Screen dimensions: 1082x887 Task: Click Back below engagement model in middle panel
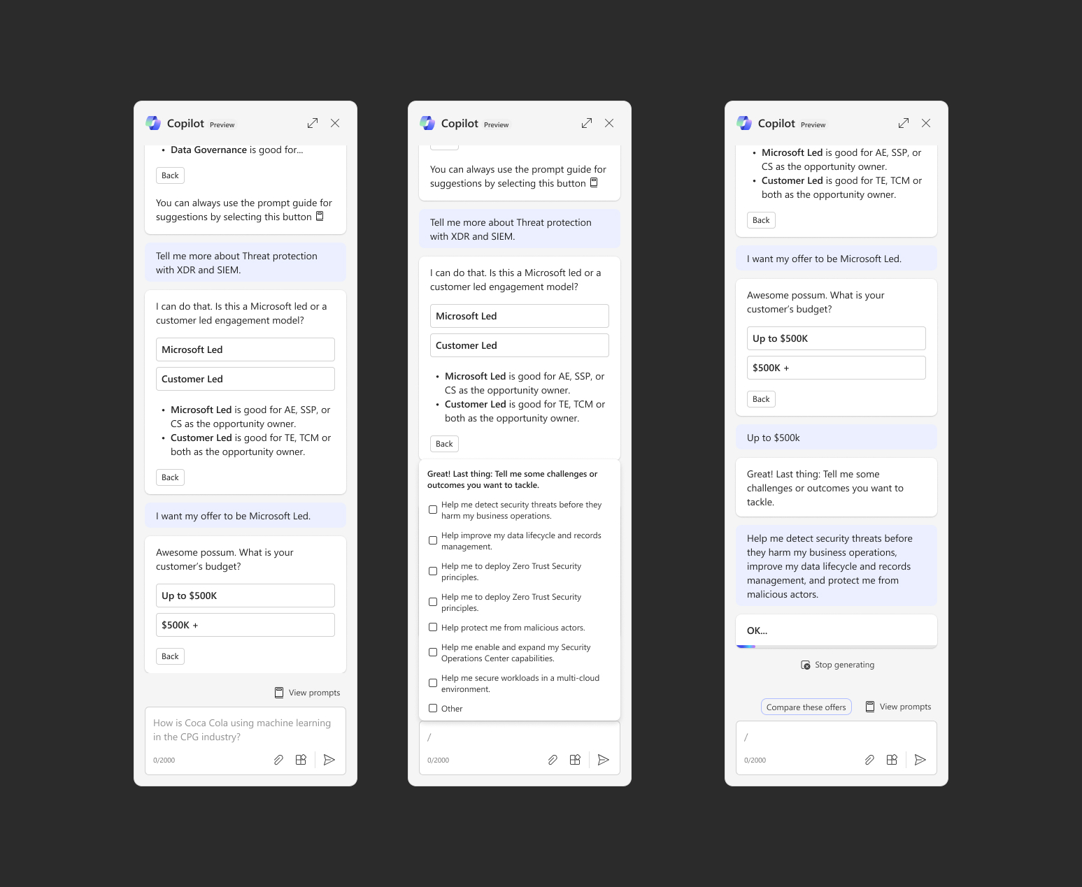pos(444,444)
